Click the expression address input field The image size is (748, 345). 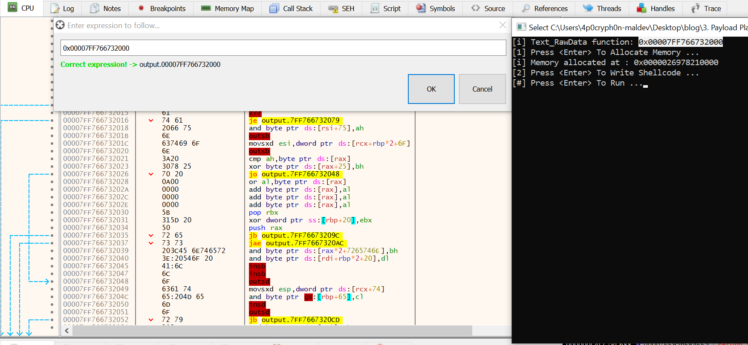[283, 48]
